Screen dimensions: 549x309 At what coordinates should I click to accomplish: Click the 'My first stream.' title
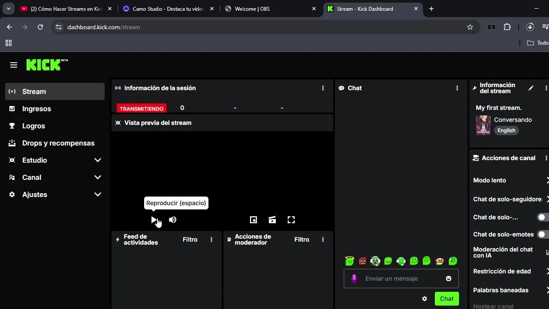tap(499, 108)
